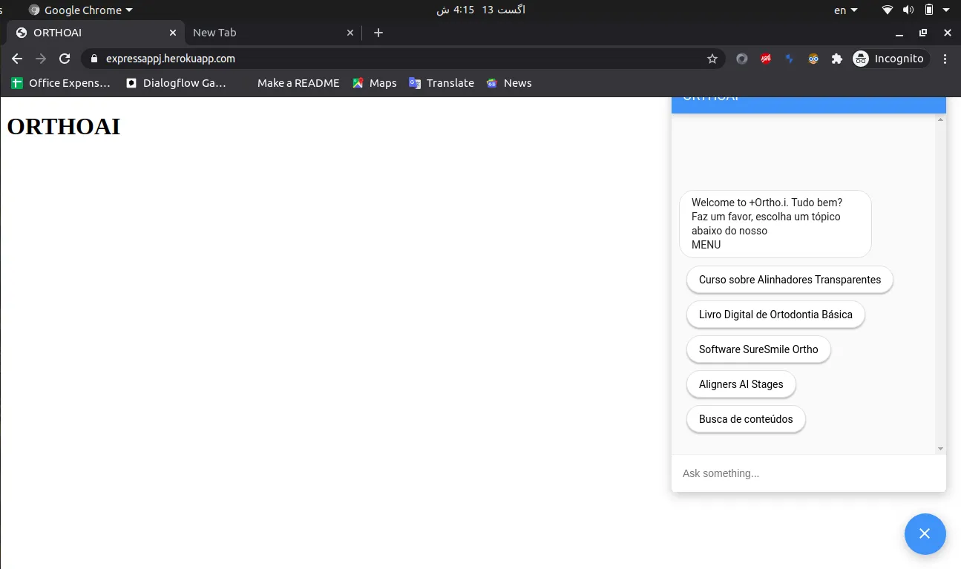Choose Curso sobre Alinhadores Transparentes

(x=790, y=280)
